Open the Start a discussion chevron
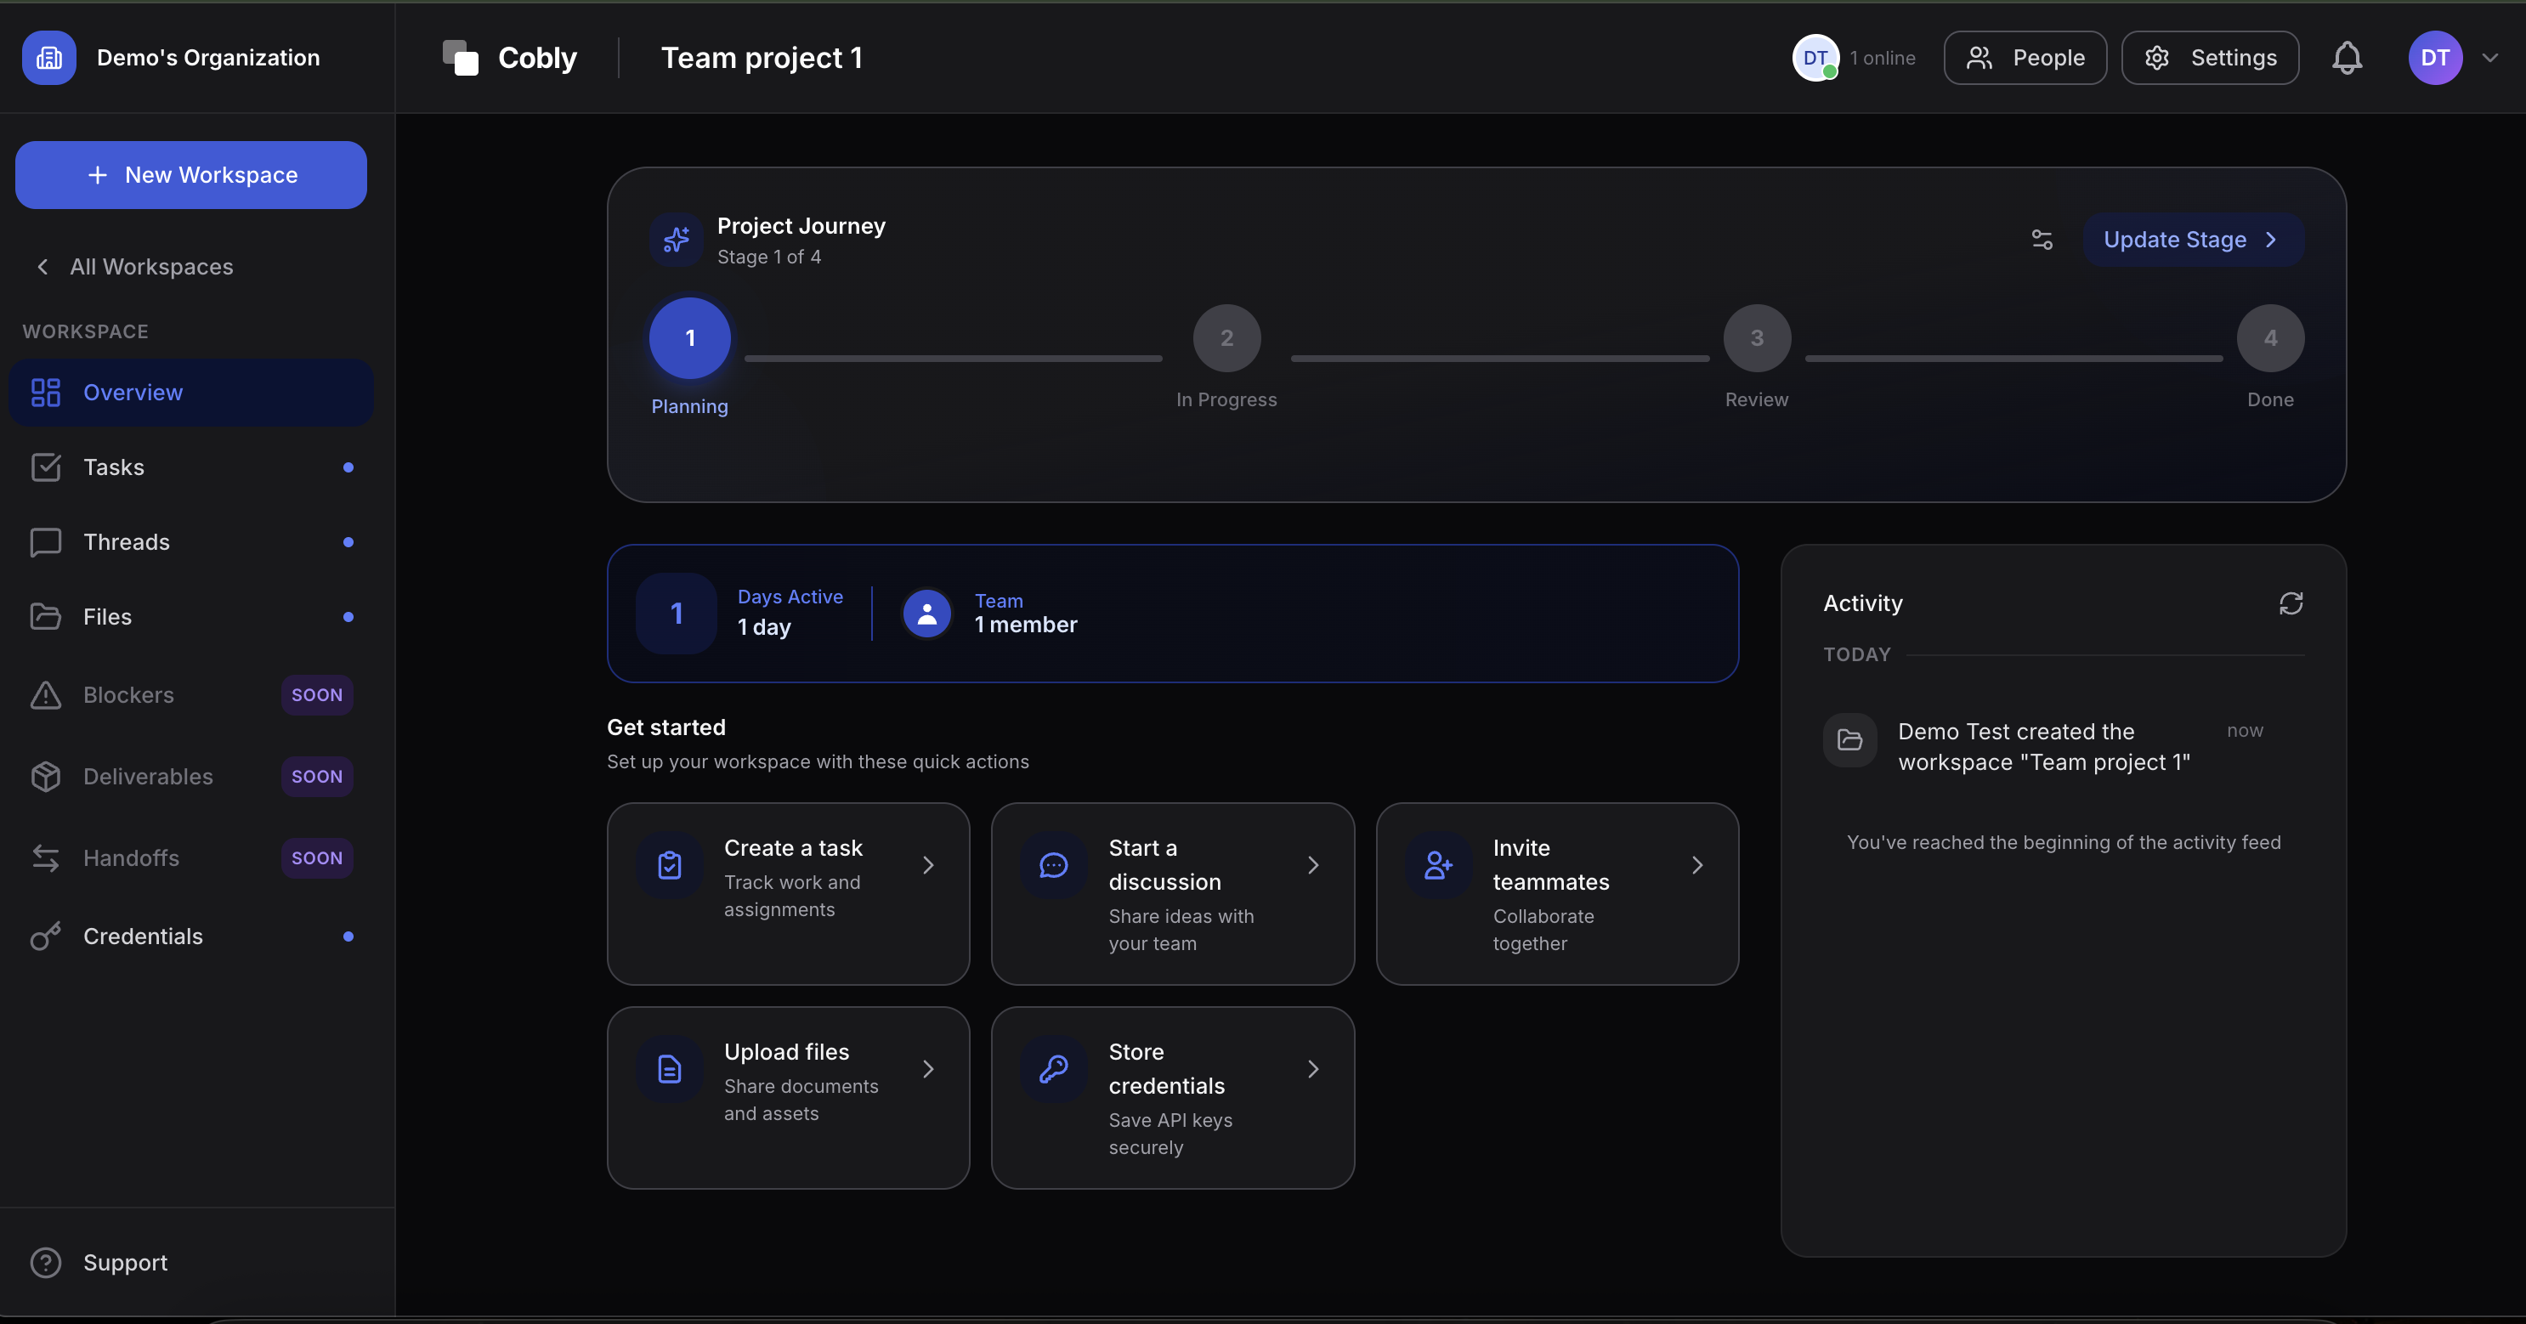 click(1313, 865)
